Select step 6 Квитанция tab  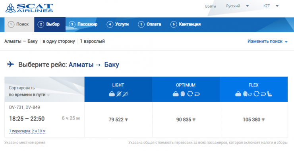[x=186, y=24]
